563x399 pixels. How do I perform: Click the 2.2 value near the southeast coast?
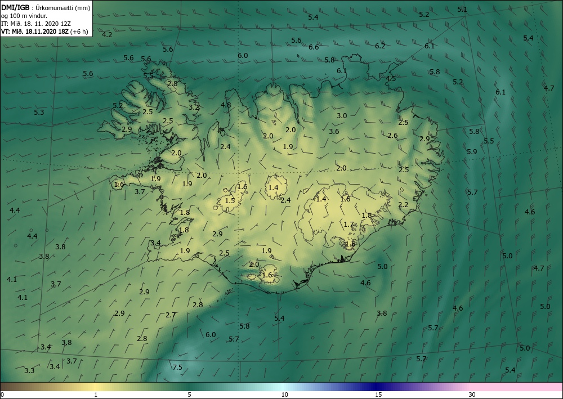pyautogui.click(x=403, y=205)
